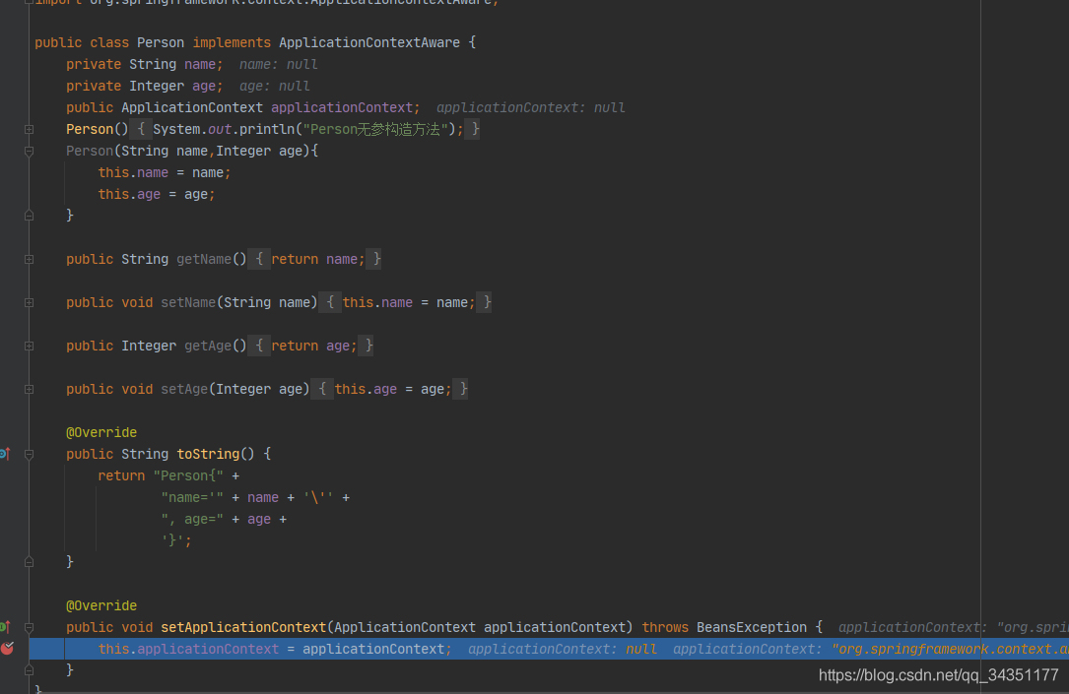1069x694 pixels.
Task: Expand the folded getAge() method in gutter
Action: pos(29,346)
